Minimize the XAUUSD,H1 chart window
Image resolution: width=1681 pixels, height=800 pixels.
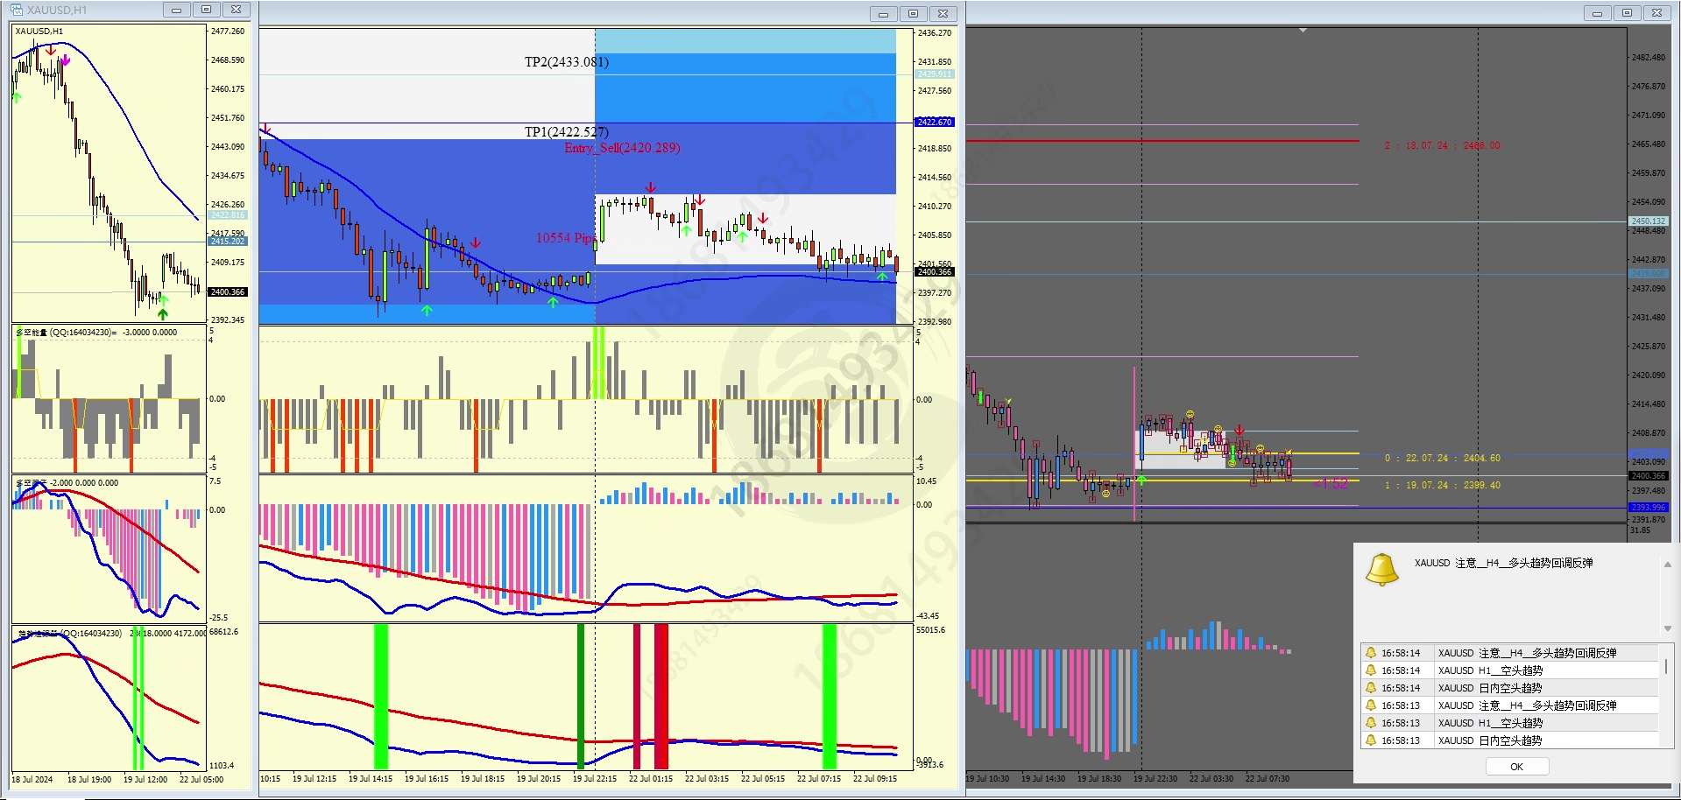click(176, 10)
